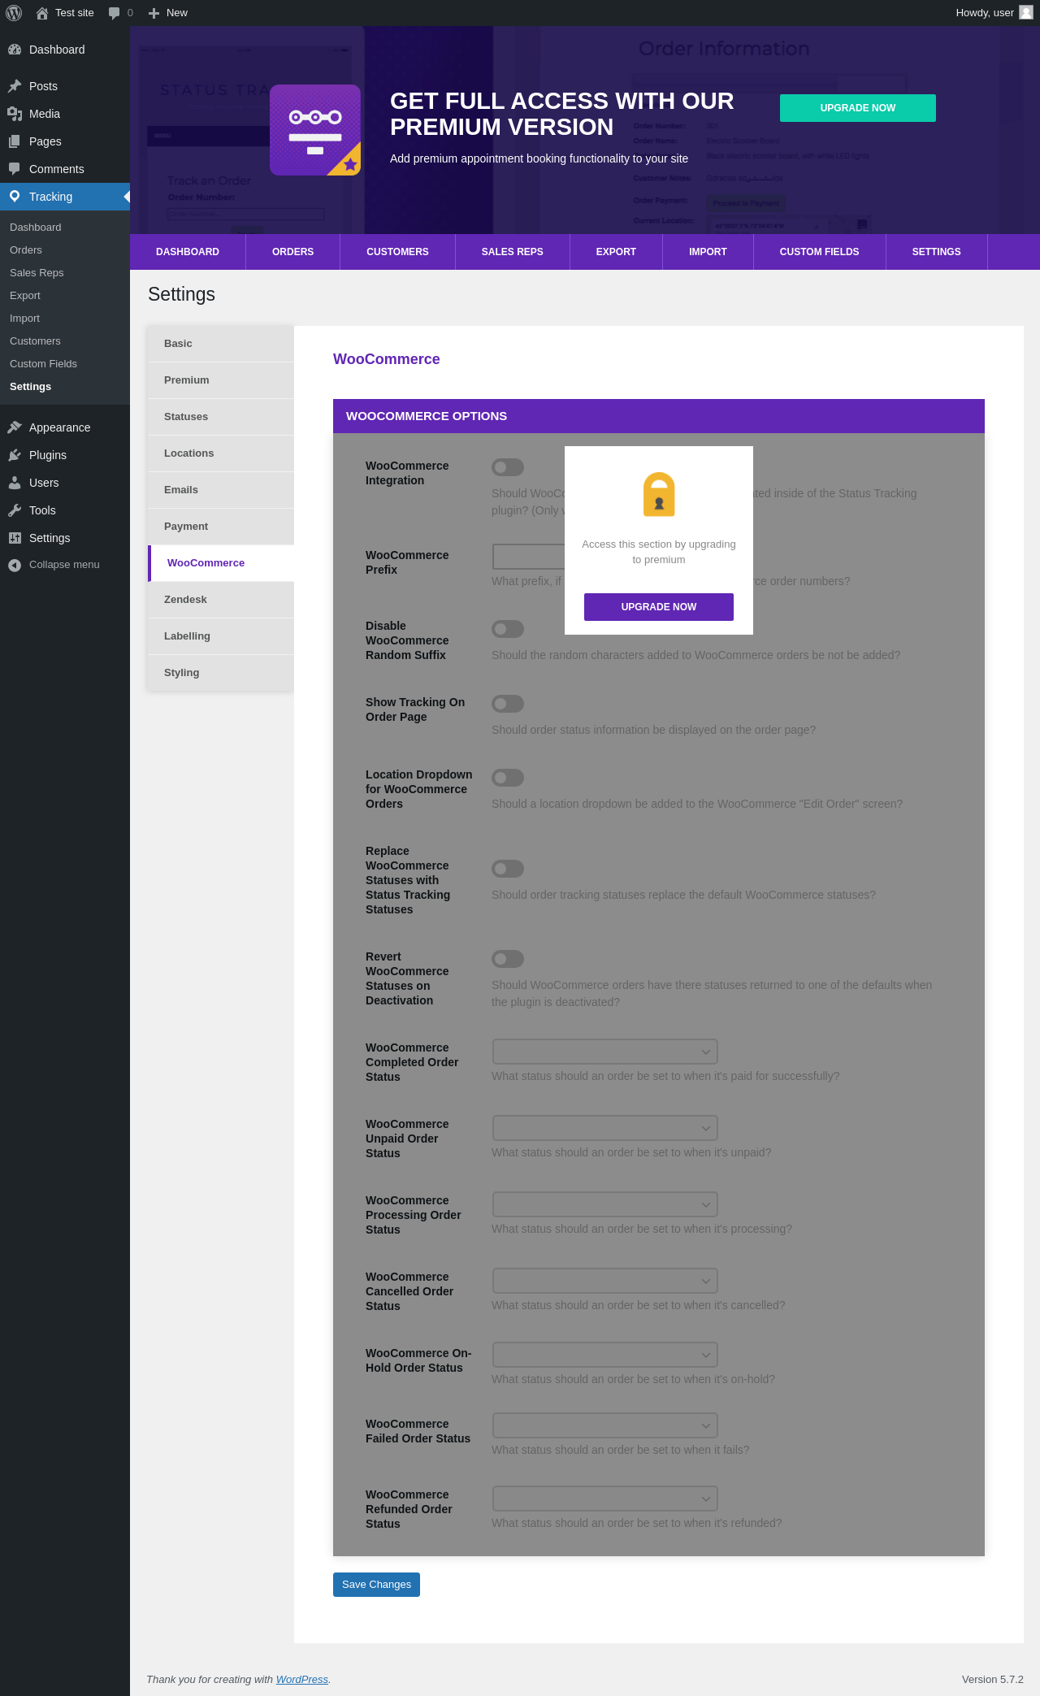Screen dimensions: 1040x1696
Task: Click the user avatar icon
Action: point(1026,12)
